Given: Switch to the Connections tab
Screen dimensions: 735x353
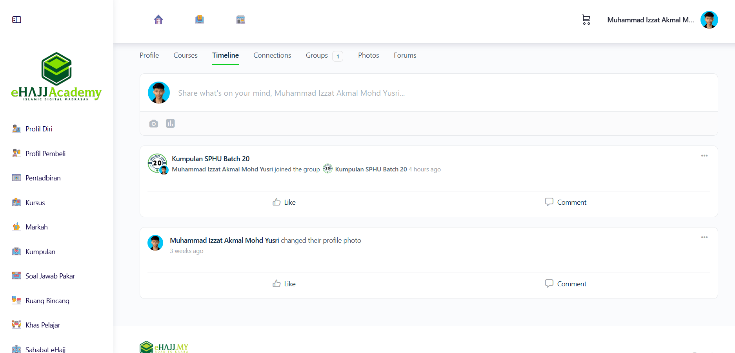Looking at the screenshot, I should pyautogui.click(x=272, y=55).
